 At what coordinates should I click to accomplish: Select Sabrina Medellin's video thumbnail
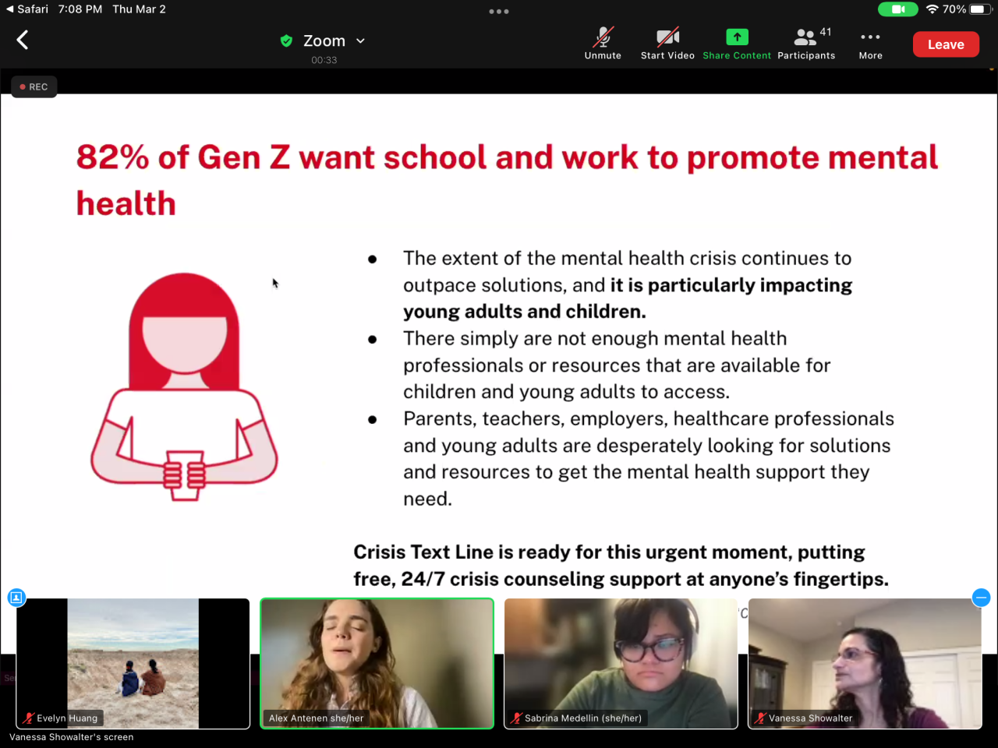click(x=621, y=664)
